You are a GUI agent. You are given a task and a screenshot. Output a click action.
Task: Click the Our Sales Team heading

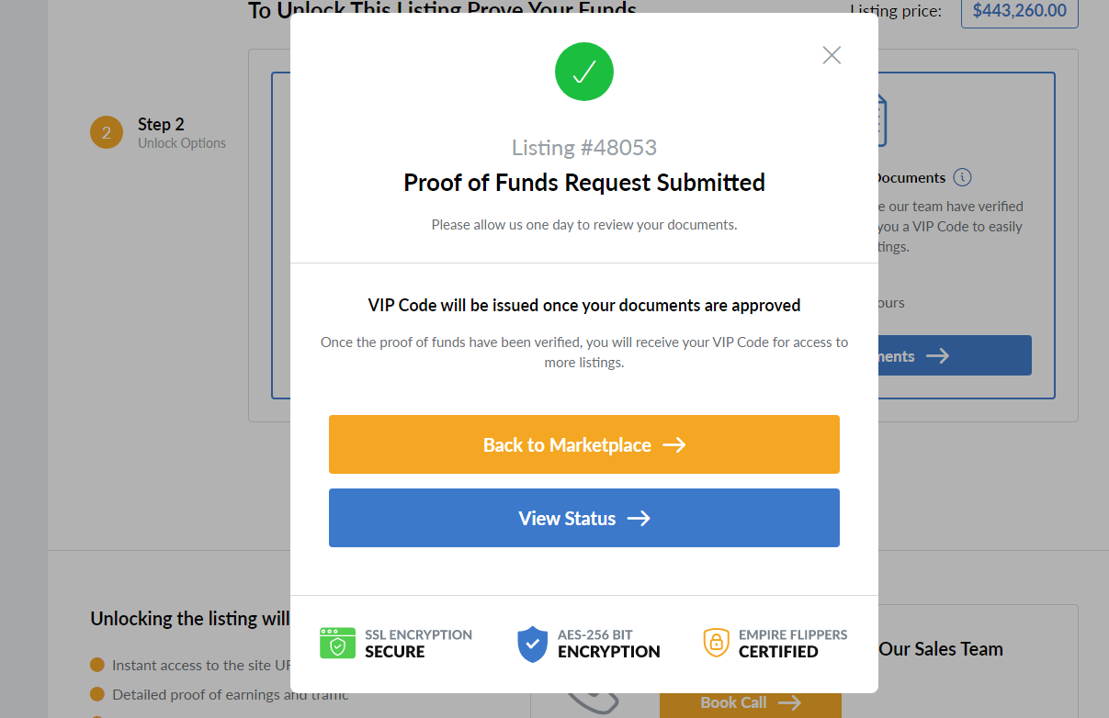pyautogui.click(x=941, y=649)
